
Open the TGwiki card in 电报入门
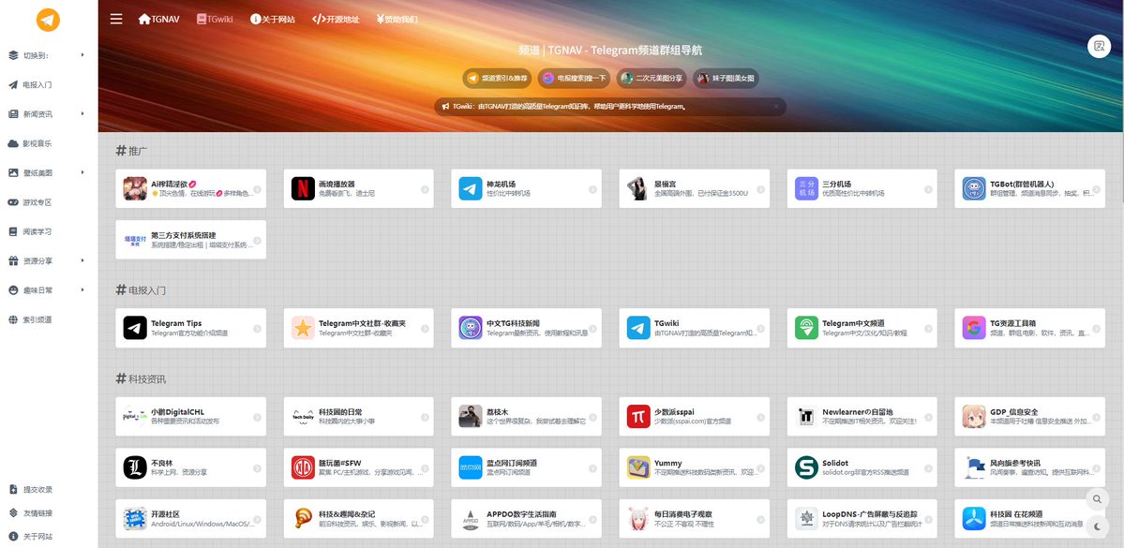click(694, 328)
